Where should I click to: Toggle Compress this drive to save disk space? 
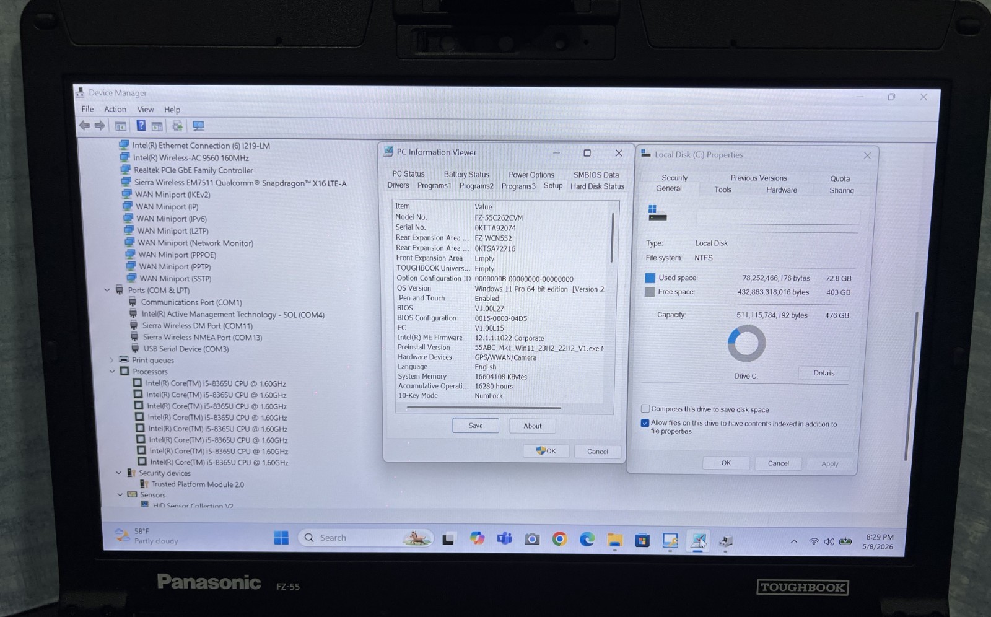645,409
